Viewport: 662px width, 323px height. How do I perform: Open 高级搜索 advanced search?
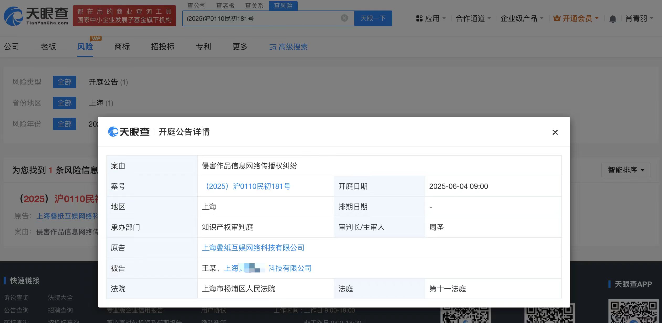coord(288,47)
